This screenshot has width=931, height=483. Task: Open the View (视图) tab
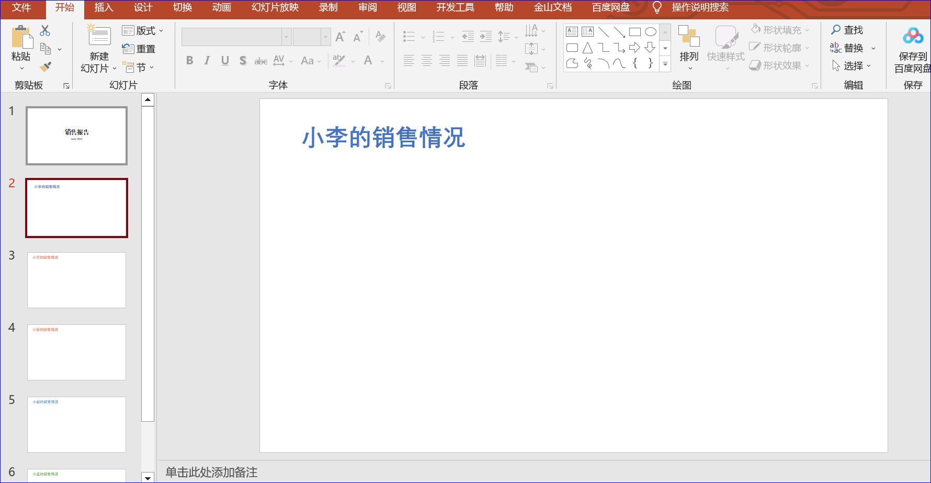coord(407,7)
